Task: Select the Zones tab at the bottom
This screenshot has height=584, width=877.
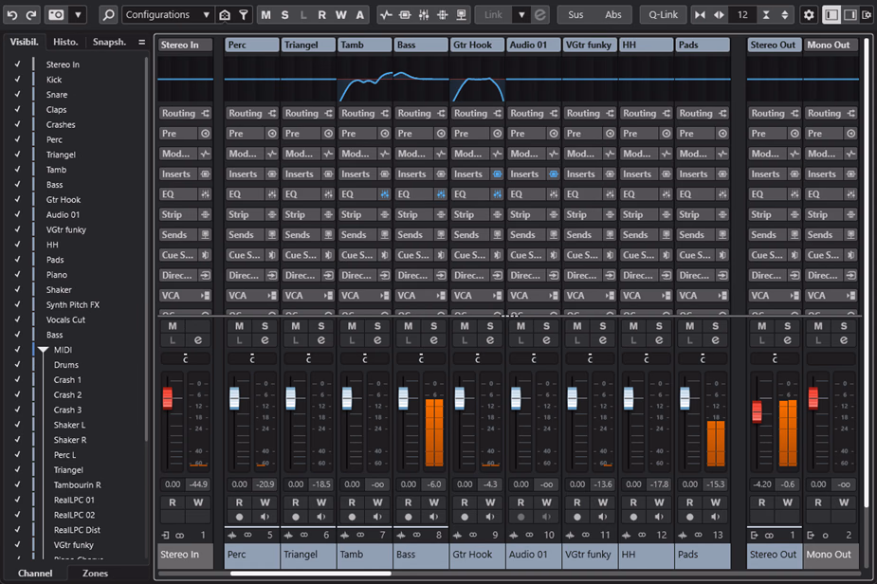Action: (95, 574)
